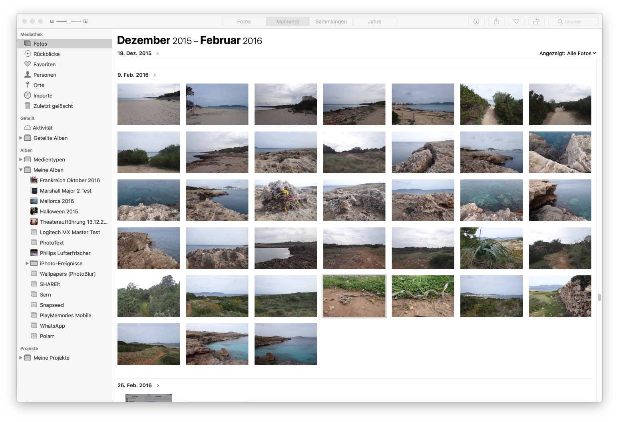Collapse the Meine Alben folder
This screenshot has height=422, width=619.
click(x=21, y=170)
